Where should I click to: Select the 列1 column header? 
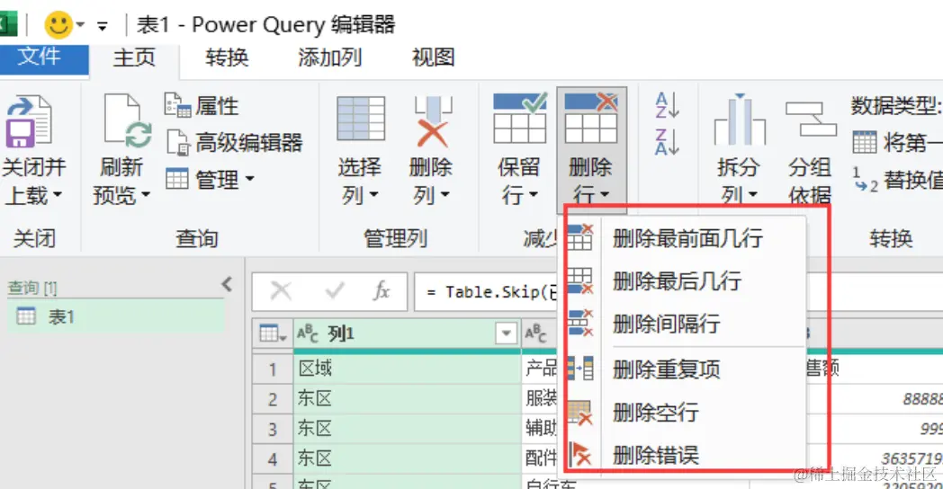[407, 333]
